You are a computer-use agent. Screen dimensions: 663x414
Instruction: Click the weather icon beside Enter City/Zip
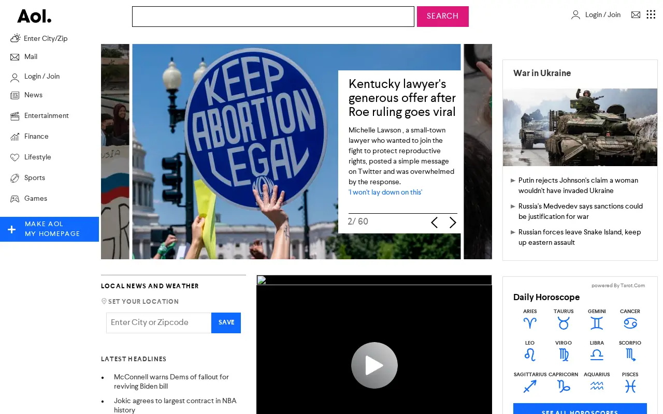(15, 38)
